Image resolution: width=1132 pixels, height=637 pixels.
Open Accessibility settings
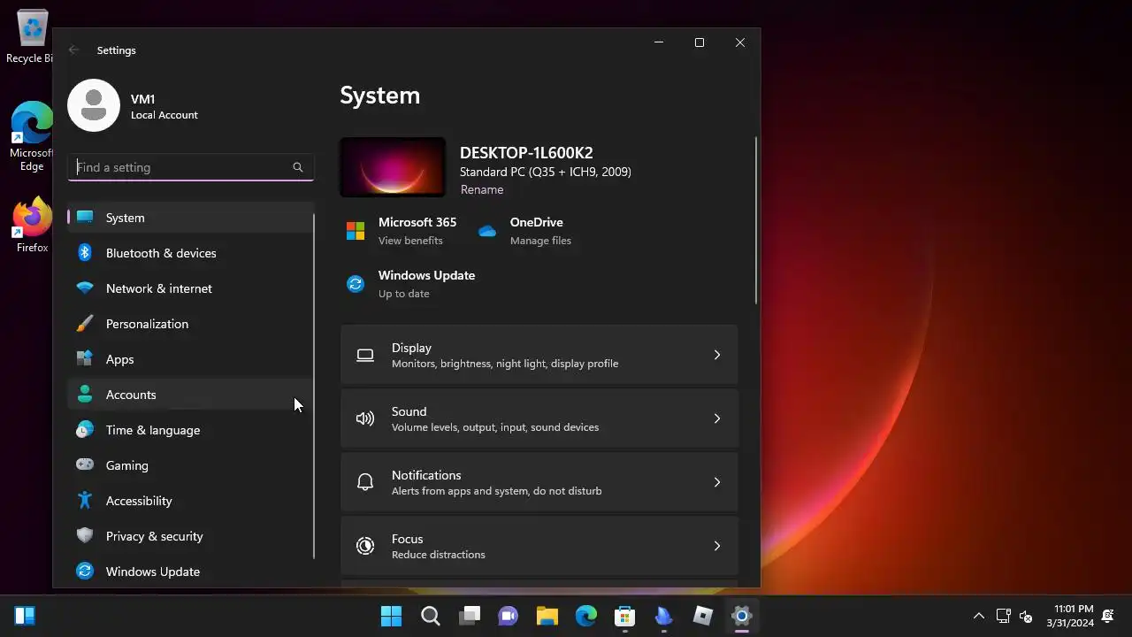pos(190,501)
